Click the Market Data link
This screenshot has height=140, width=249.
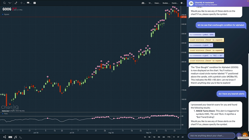pos(5,111)
